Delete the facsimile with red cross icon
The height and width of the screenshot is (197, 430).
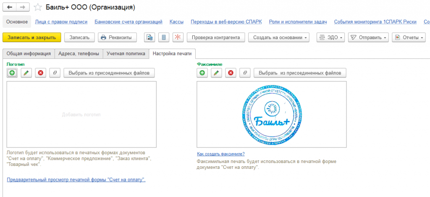[231, 73]
